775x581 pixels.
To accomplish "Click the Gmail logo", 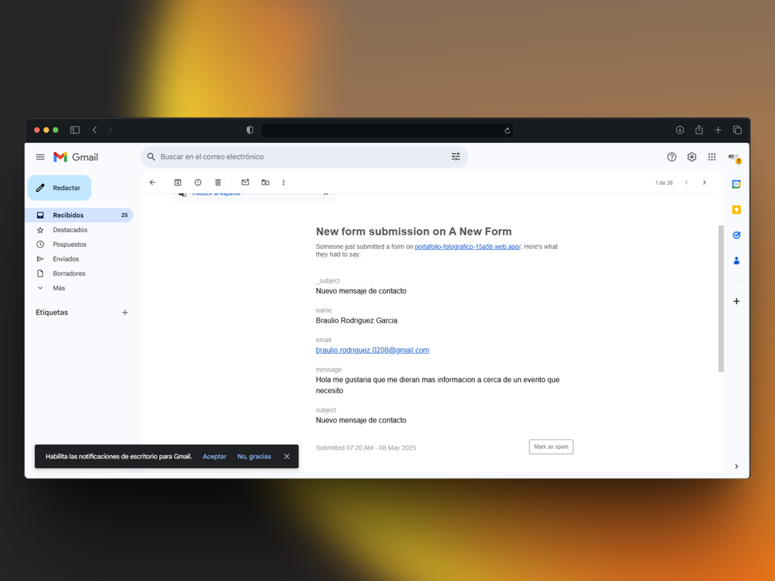I will [x=76, y=157].
